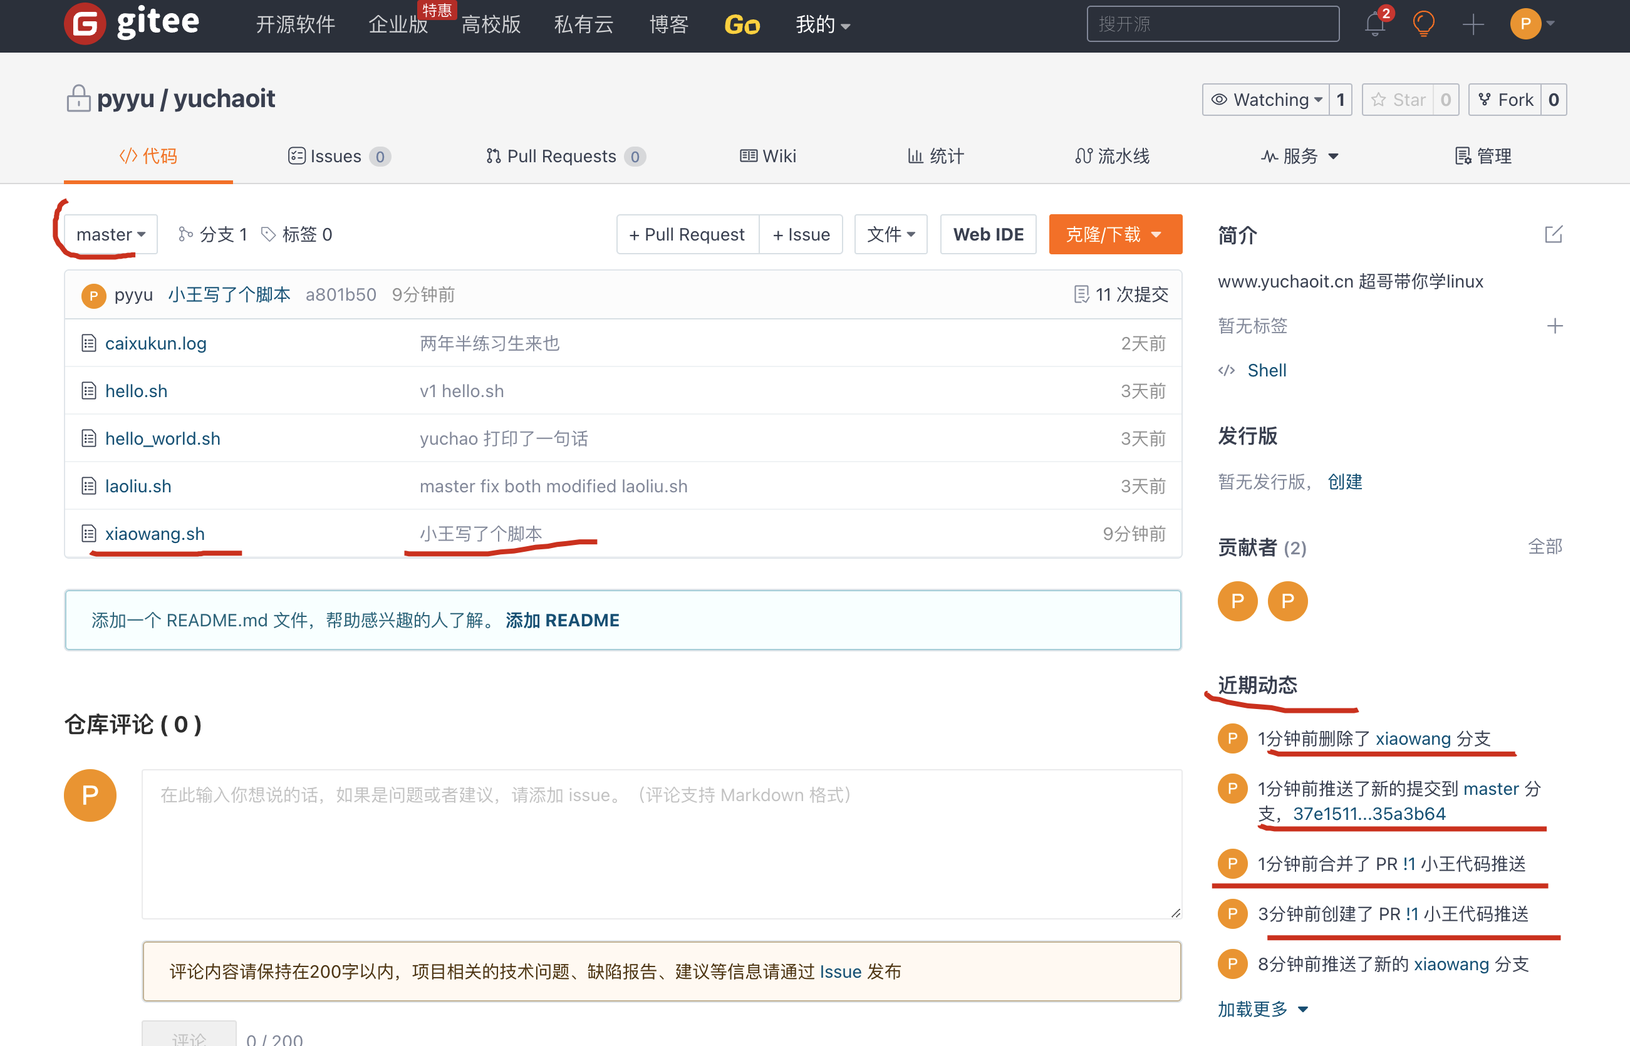Click the 搜开源 search field
This screenshot has height=1046, width=1630.
(x=1212, y=24)
